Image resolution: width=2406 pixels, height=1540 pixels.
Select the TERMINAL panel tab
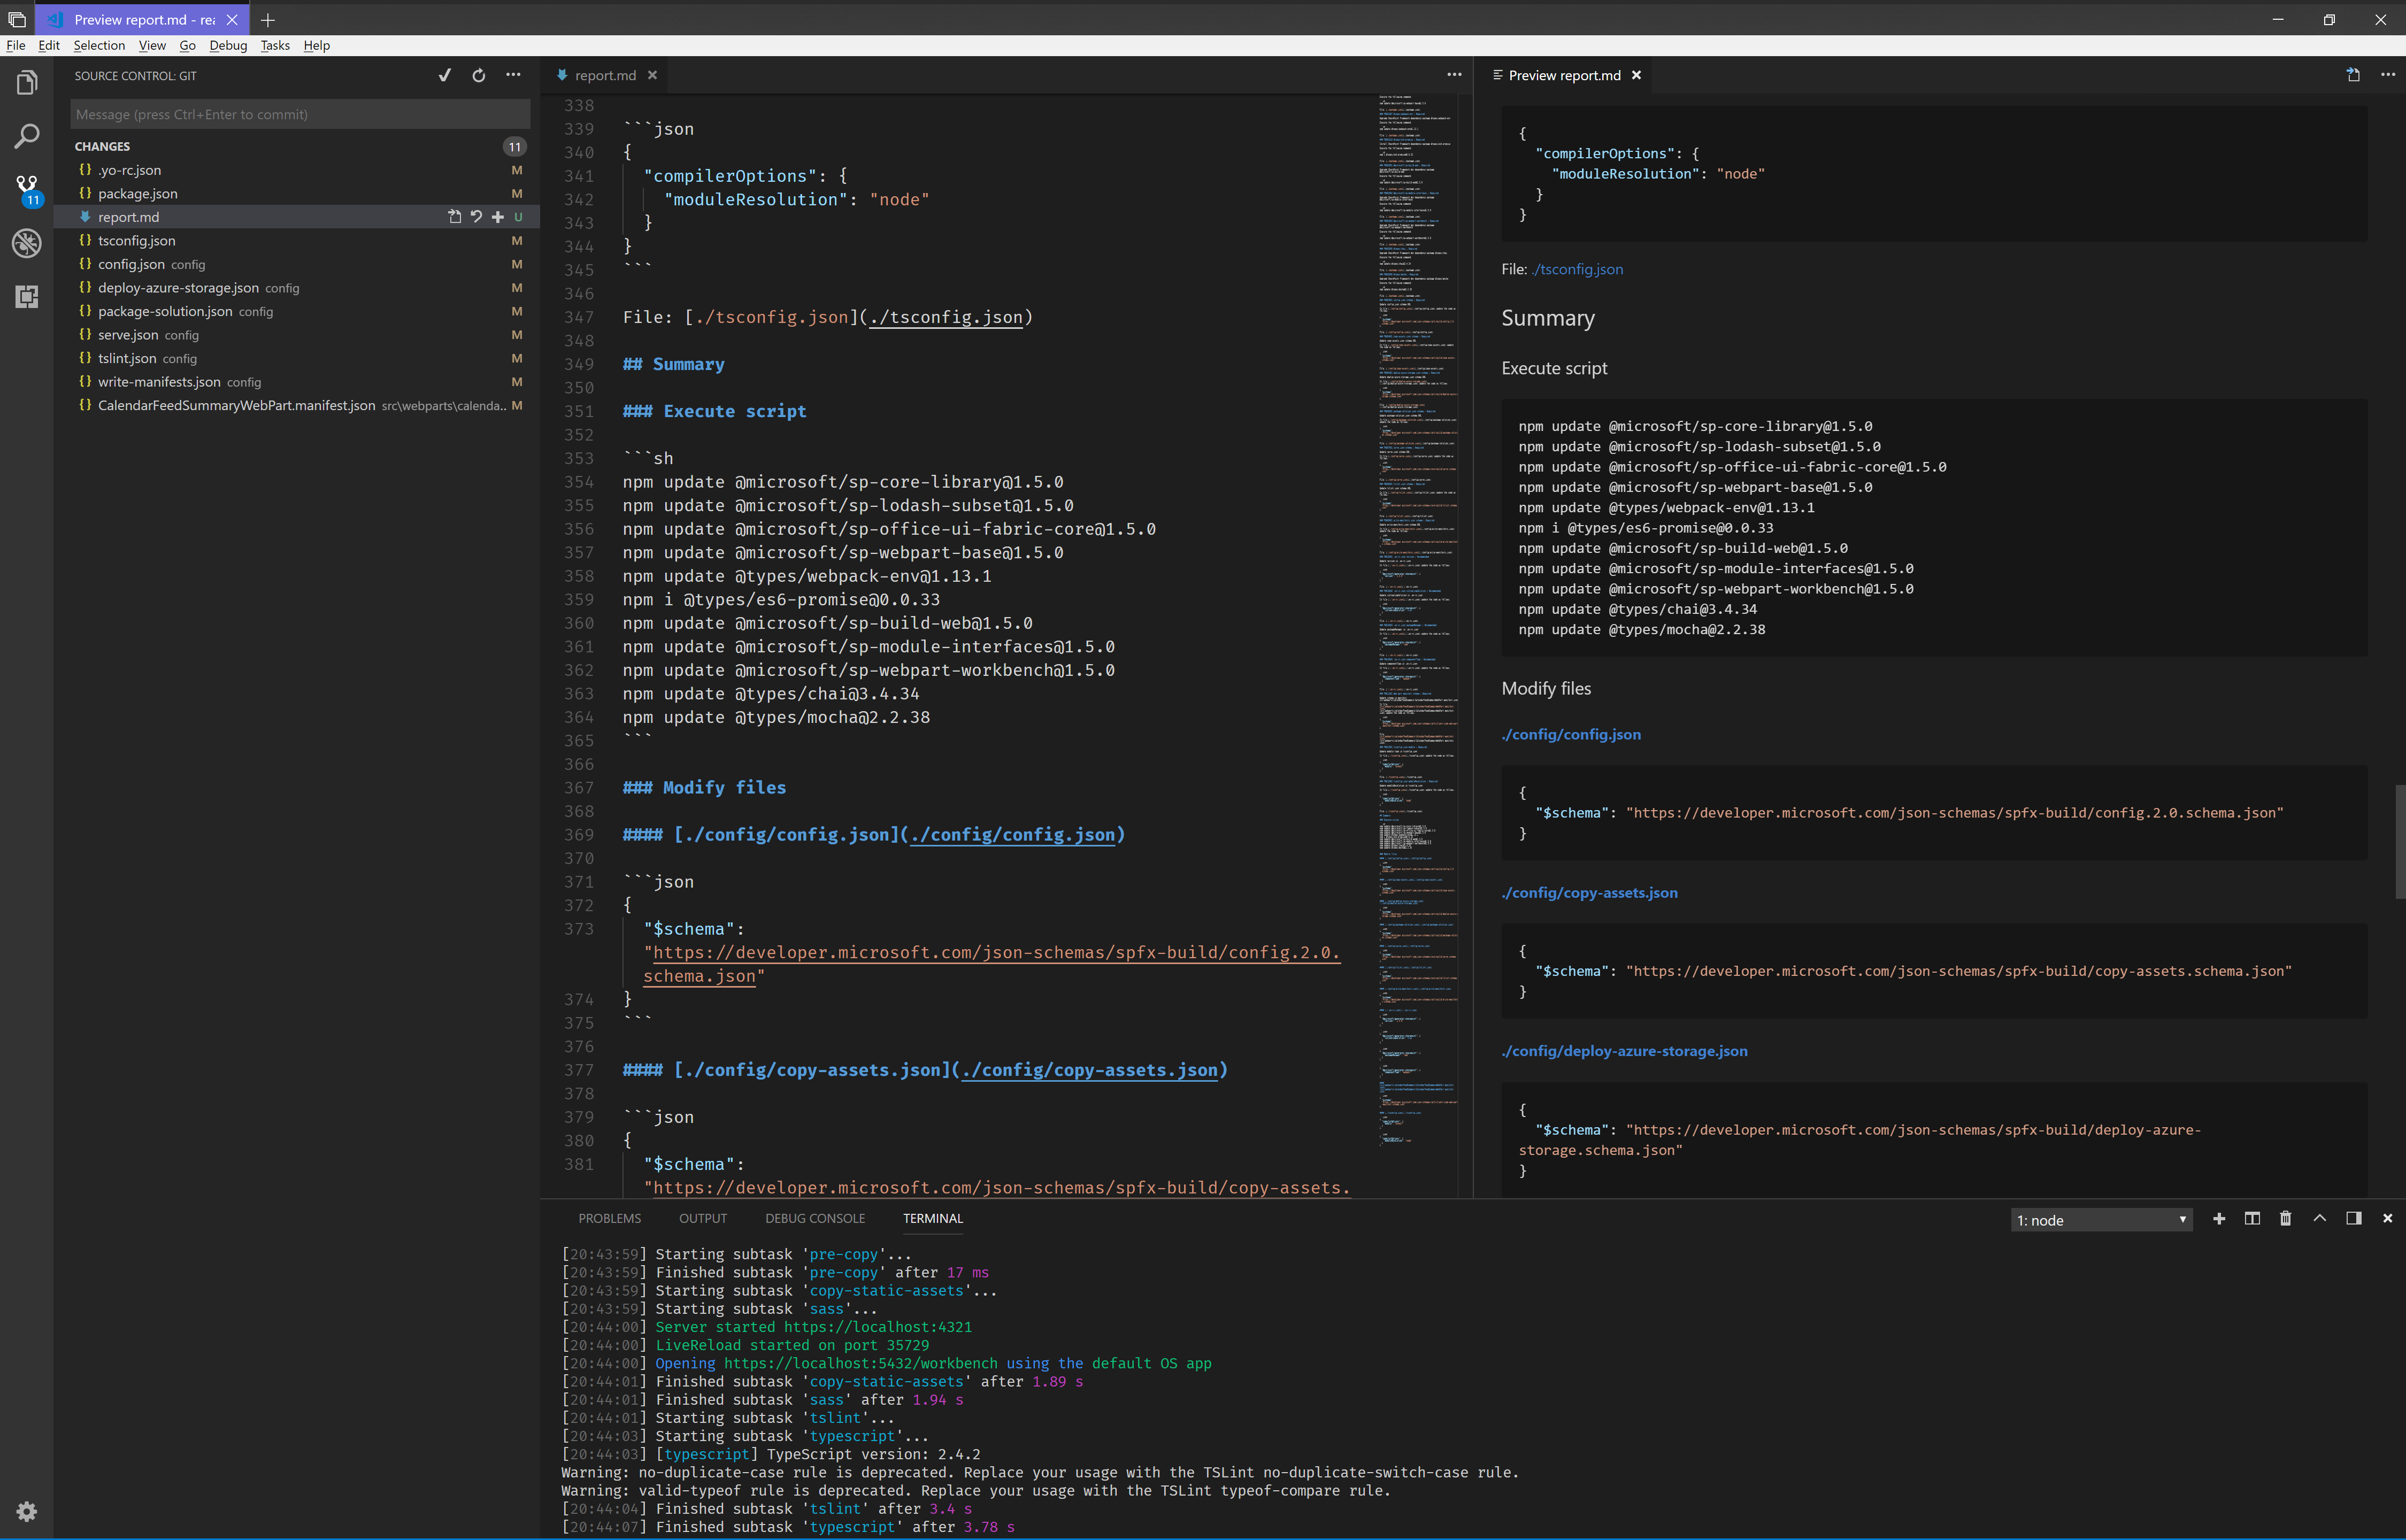click(x=932, y=1218)
